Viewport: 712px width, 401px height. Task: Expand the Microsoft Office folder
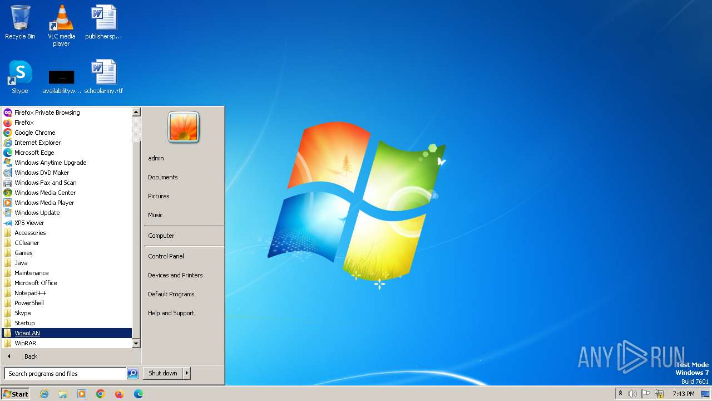pyautogui.click(x=67, y=283)
